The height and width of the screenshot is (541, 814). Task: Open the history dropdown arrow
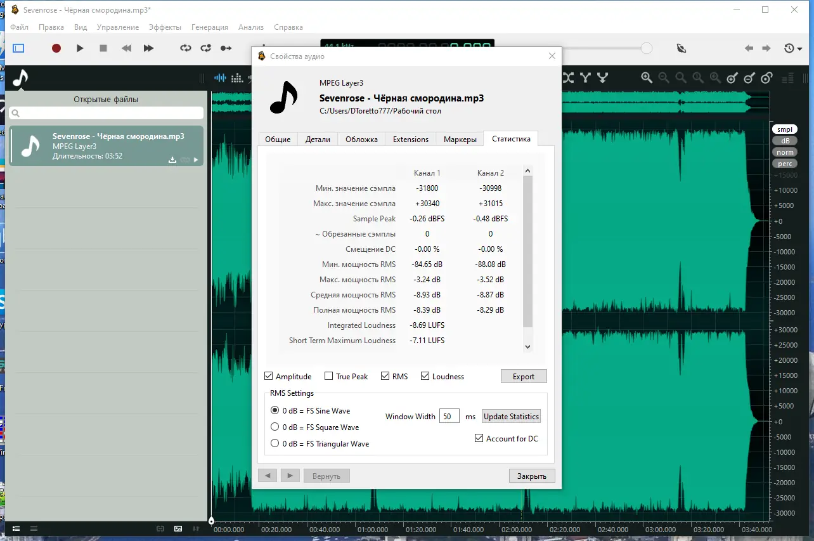click(800, 49)
